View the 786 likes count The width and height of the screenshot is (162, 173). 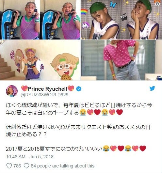17,166
